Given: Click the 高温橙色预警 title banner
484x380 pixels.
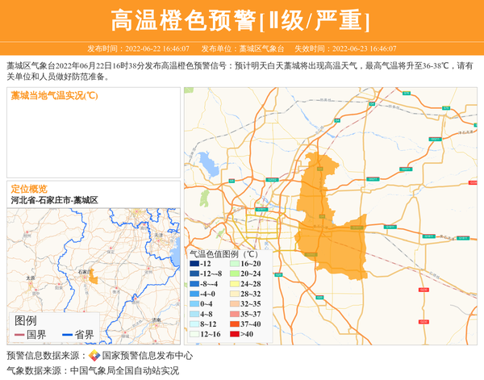Looking at the screenshot, I should (x=241, y=19).
